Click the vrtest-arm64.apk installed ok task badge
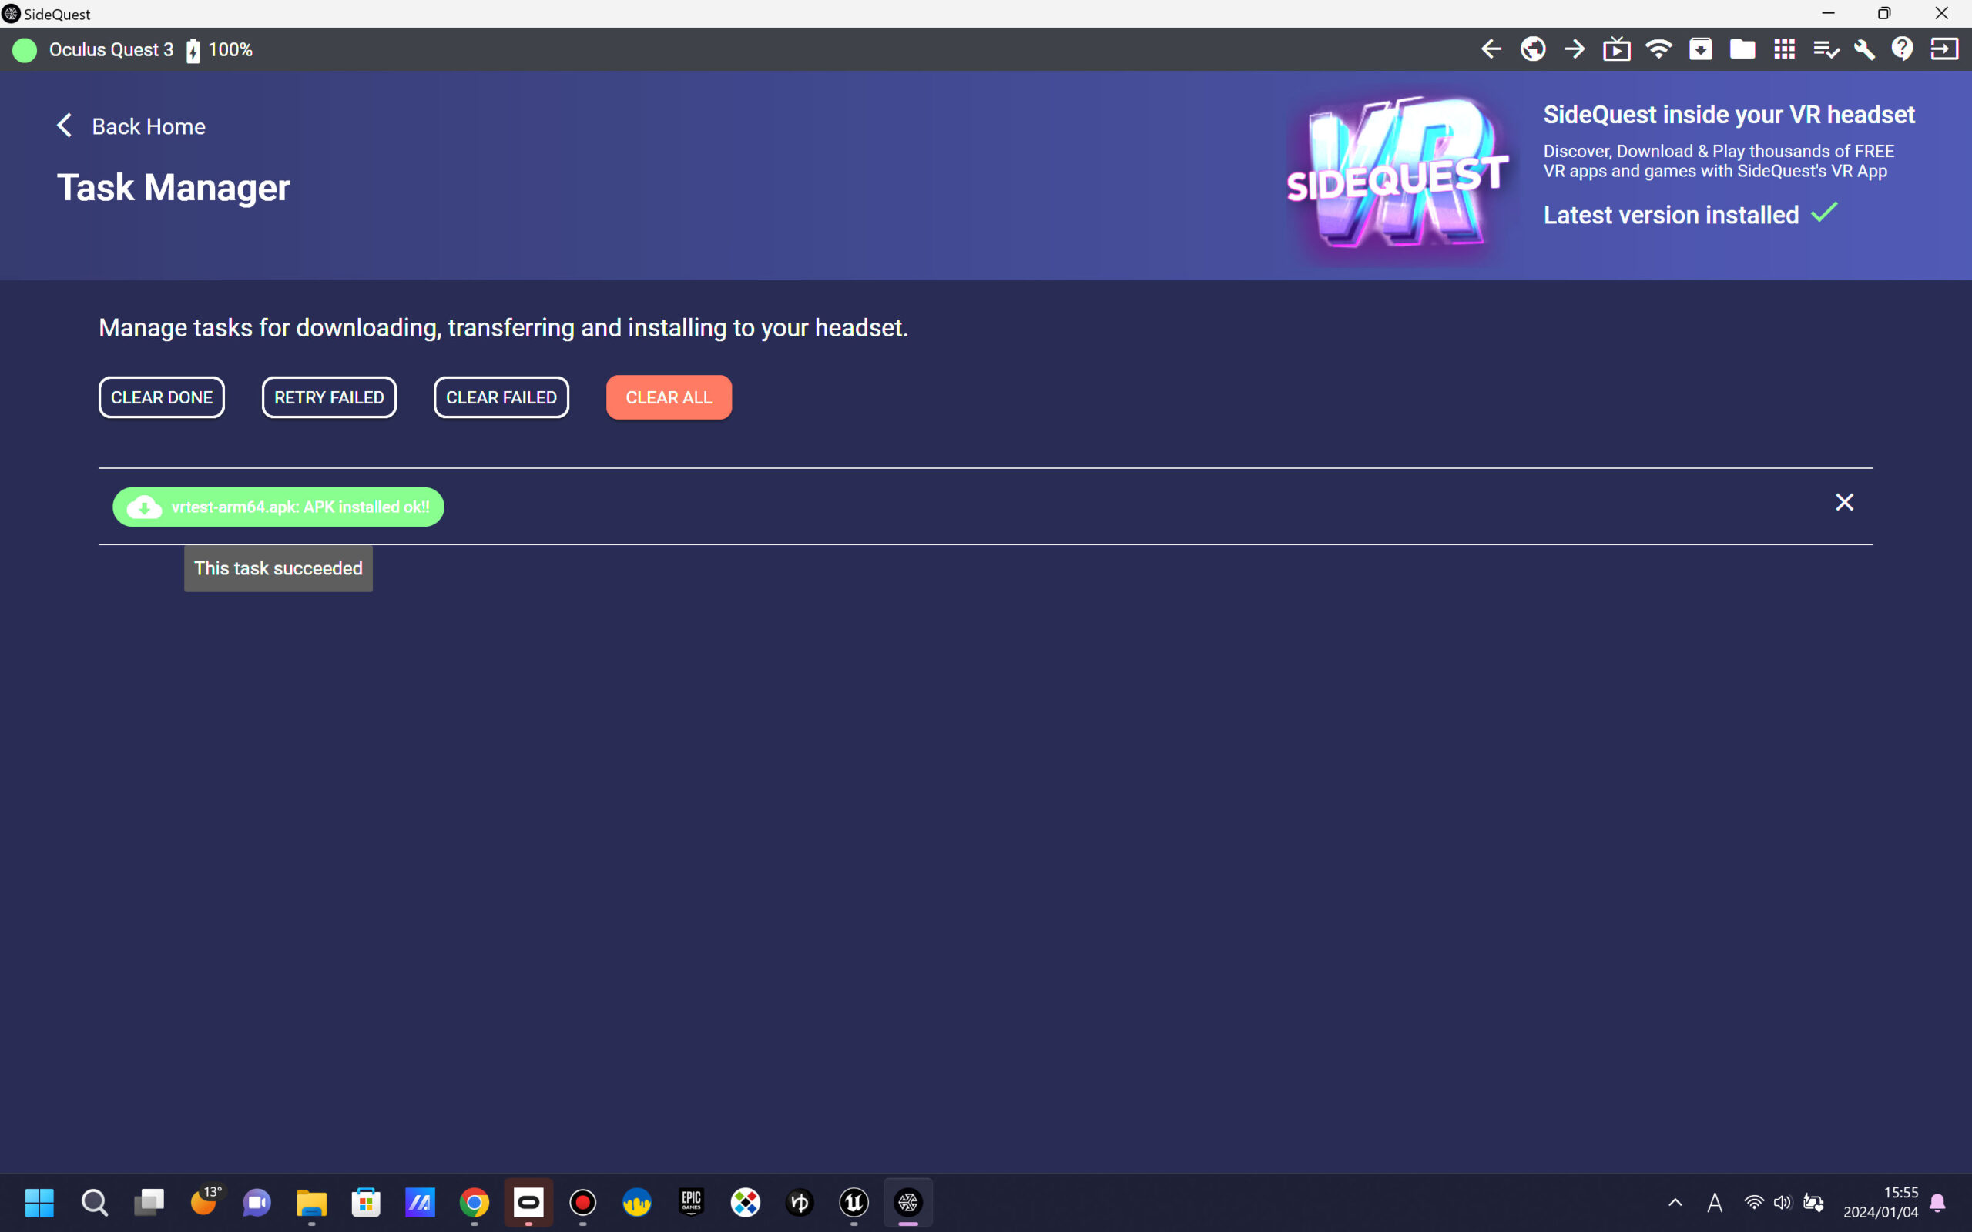 coord(278,507)
